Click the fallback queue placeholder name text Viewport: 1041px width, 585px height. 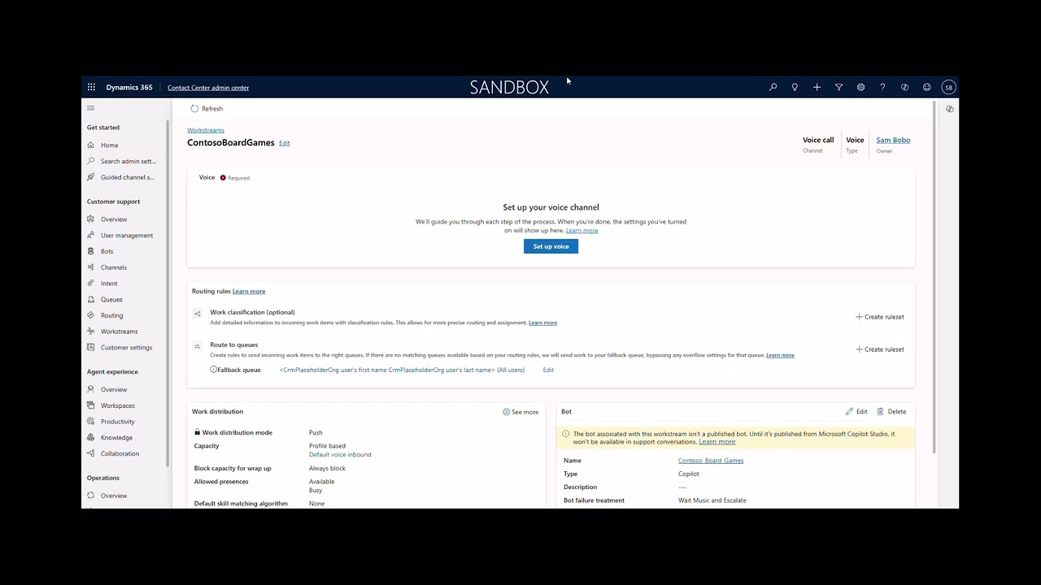[402, 370]
